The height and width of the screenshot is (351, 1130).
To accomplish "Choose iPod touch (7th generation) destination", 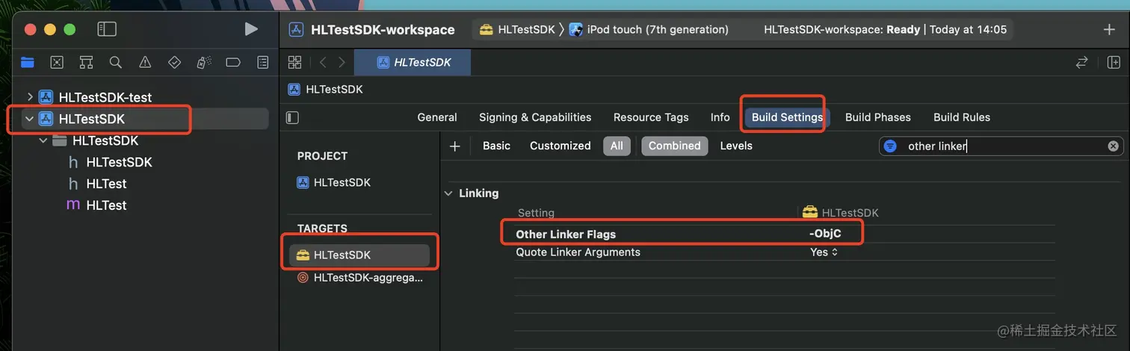I will pyautogui.click(x=648, y=30).
